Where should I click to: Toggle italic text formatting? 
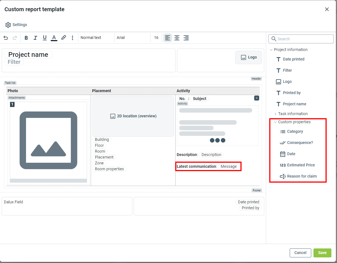tap(35, 38)
